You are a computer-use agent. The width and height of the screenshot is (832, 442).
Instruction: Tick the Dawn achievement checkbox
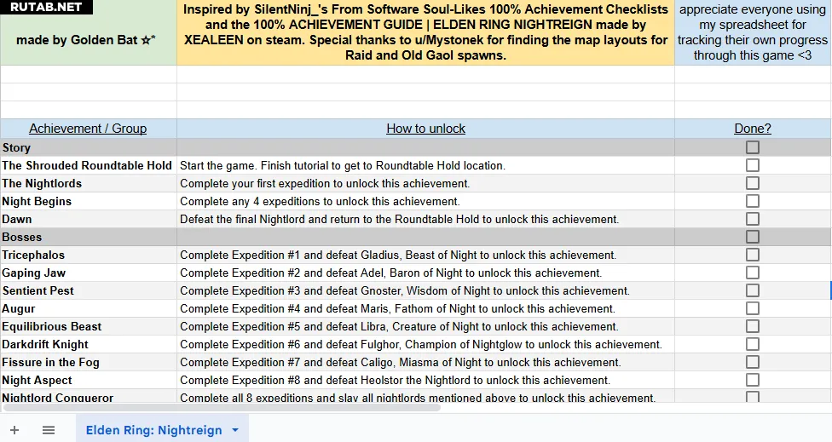coord(753,219)
